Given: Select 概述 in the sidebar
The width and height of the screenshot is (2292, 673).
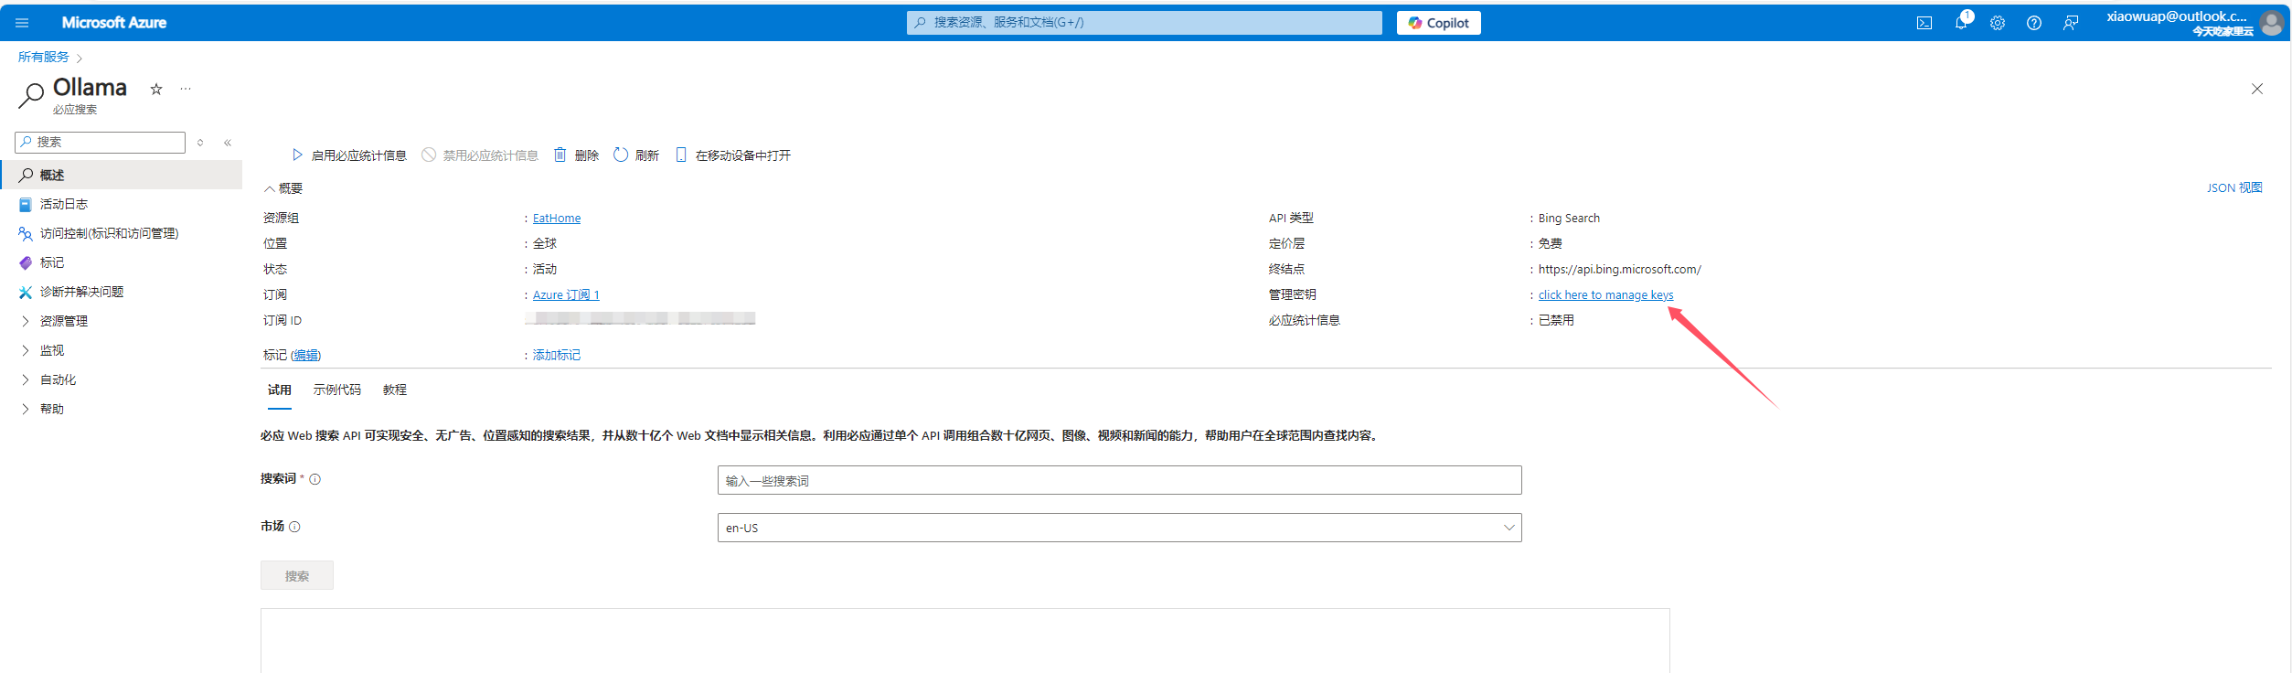Looking at the screenshot, I should (x=122, y=175).
